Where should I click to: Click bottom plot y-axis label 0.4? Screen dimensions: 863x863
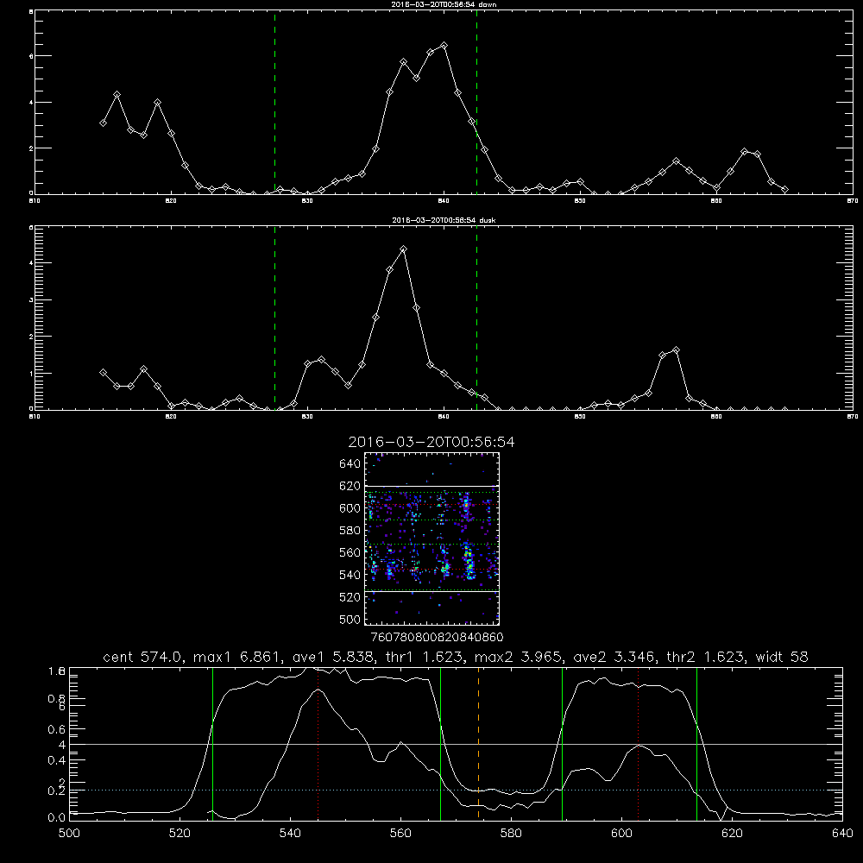pyautogui.click(x=57, y=760)
